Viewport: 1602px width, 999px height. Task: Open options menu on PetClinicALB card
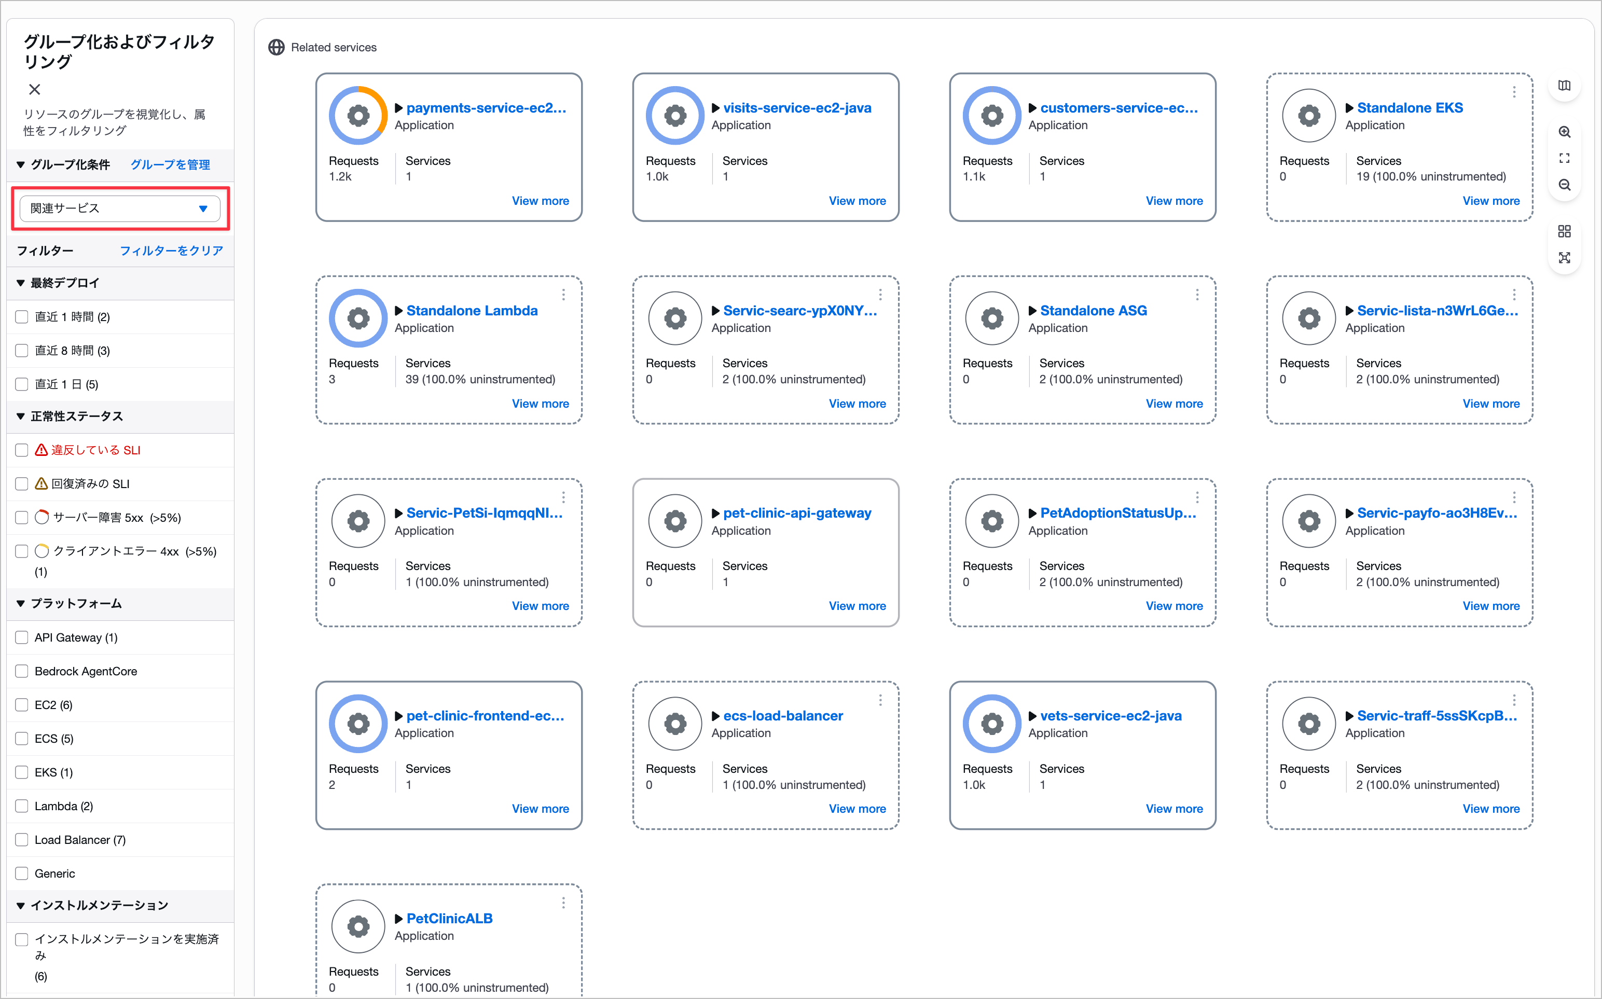coord(563,903)
